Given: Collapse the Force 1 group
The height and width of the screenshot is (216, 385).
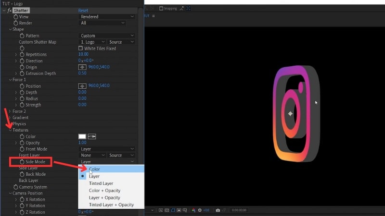Looking at the screenshot, I should (x=10, y=80).
